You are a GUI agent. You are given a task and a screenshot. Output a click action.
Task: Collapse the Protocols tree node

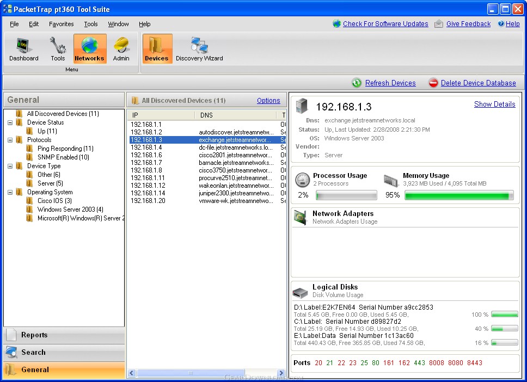click(10, 140)
